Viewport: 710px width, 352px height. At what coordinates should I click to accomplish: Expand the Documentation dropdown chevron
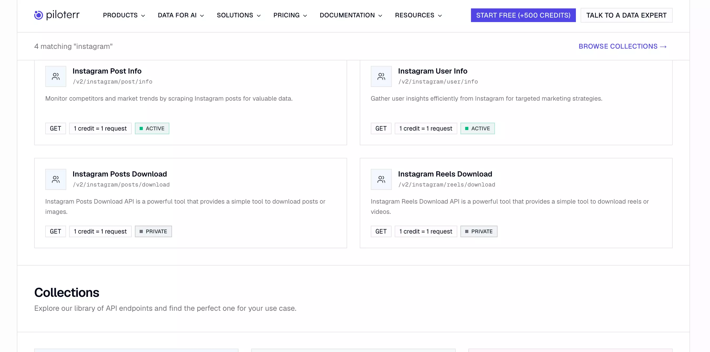[380, 16]
